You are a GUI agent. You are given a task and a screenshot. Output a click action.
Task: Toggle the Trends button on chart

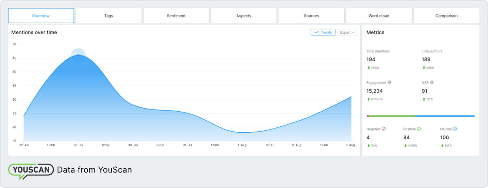click(x=323, y=32)
